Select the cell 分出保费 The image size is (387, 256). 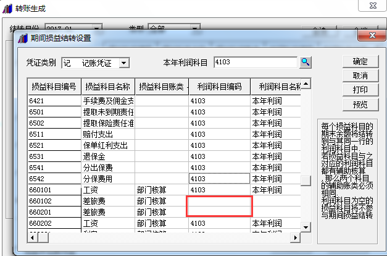(x=108, y=168)
